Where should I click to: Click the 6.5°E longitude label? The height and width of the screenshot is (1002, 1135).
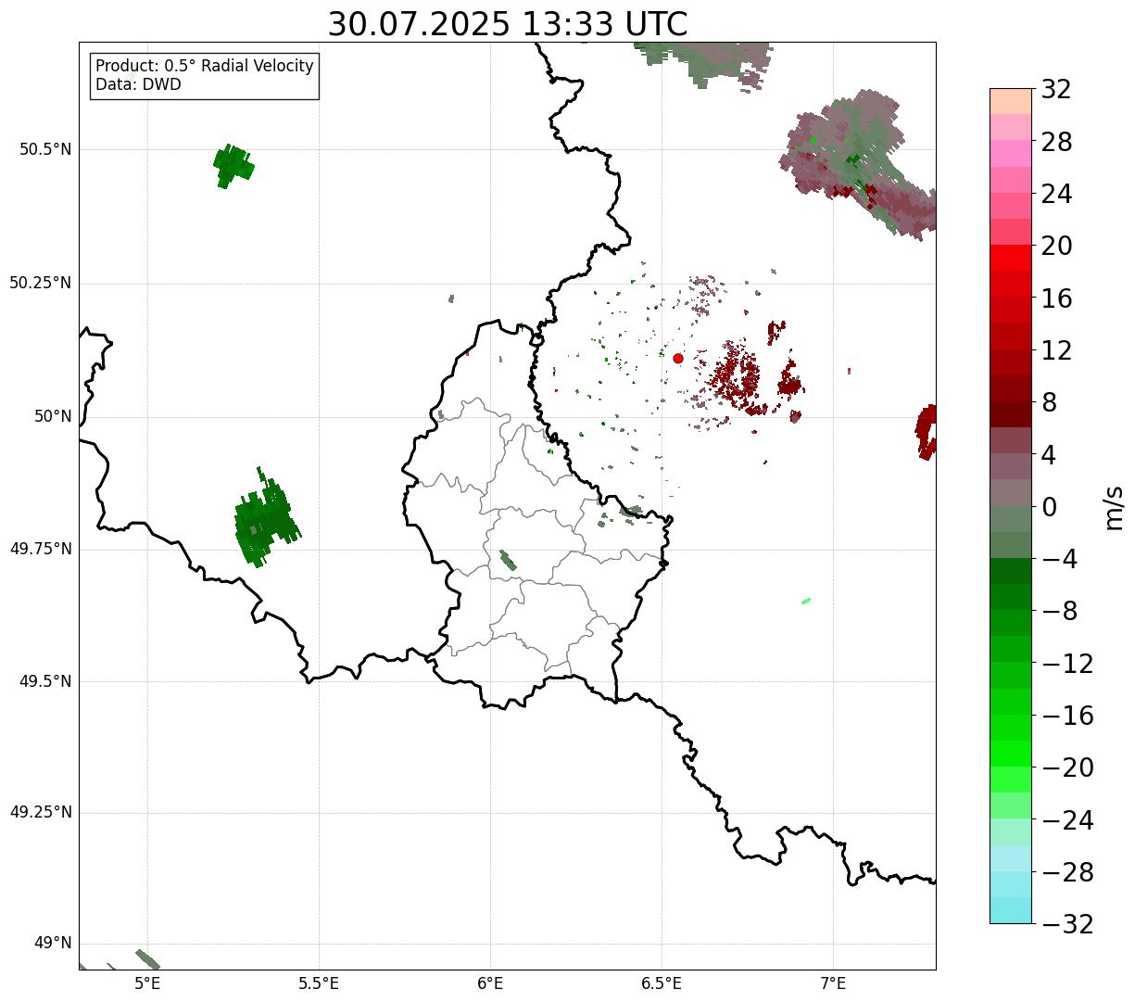tap(662, 983)
